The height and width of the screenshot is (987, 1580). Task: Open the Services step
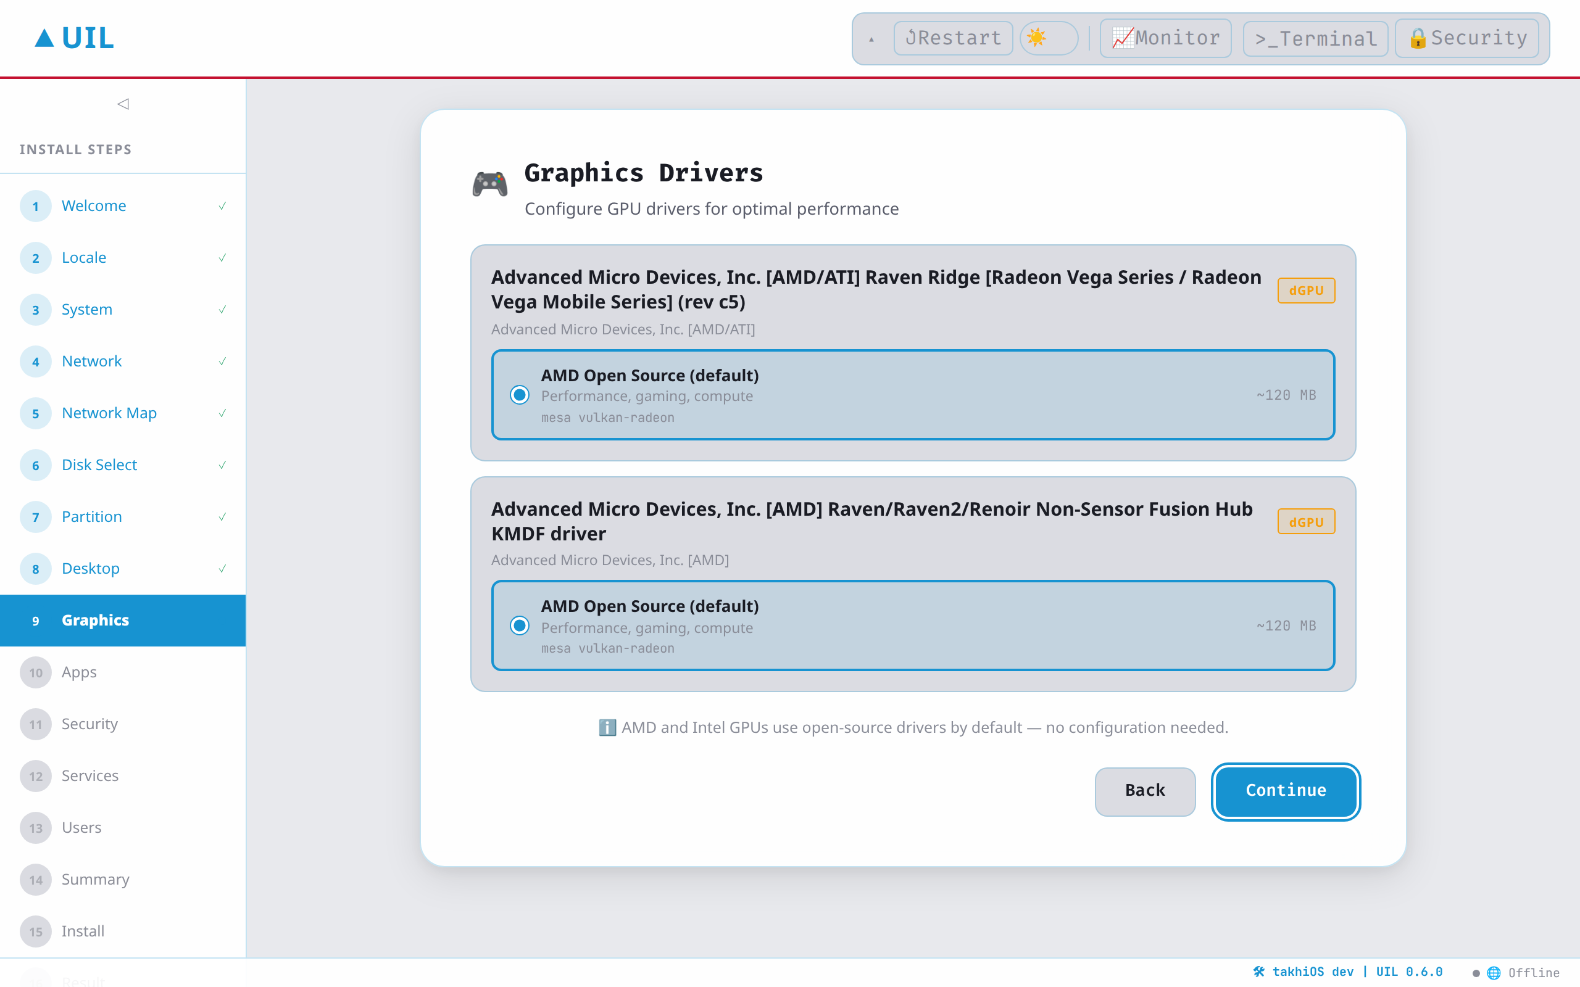(x=123, y=775)
